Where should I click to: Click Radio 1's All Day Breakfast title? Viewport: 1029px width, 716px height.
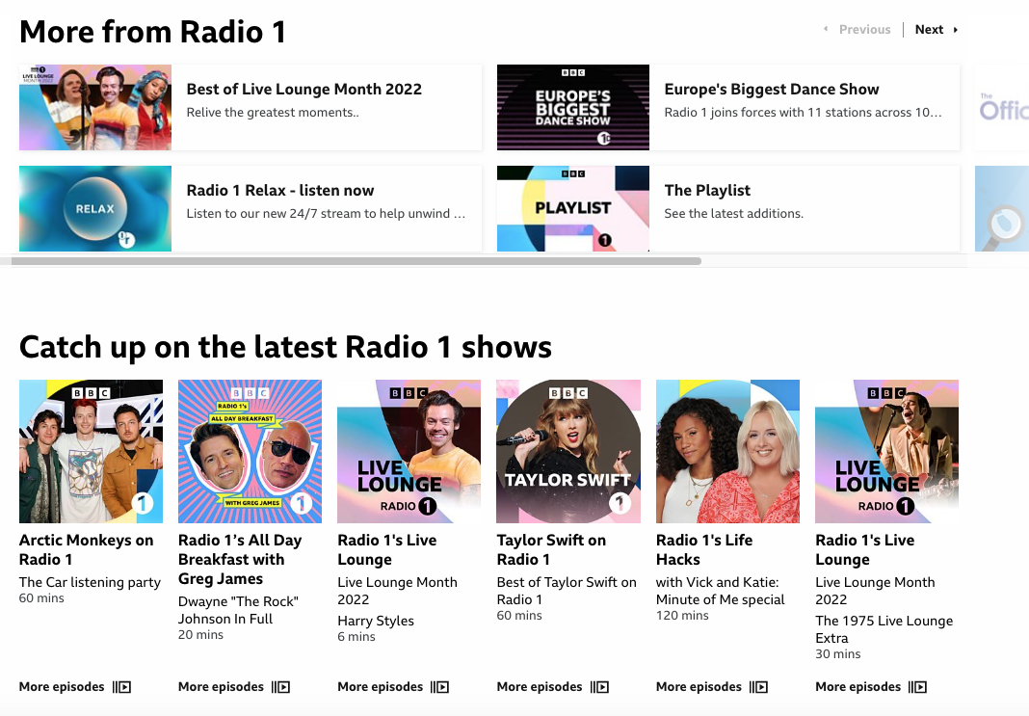[x=240, y=559]
